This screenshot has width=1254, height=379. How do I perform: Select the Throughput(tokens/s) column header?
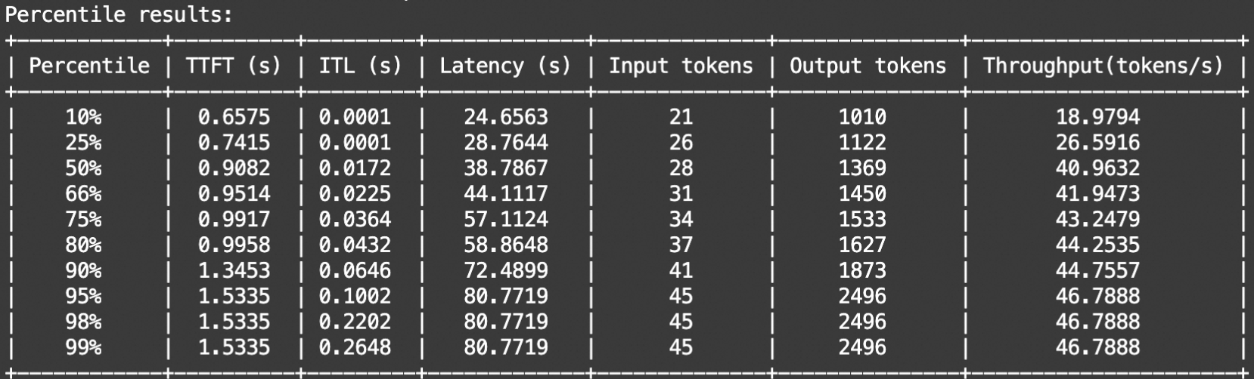coord(1103,66)
